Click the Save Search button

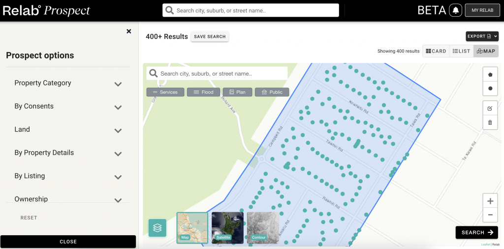click(x=210, y=37)
